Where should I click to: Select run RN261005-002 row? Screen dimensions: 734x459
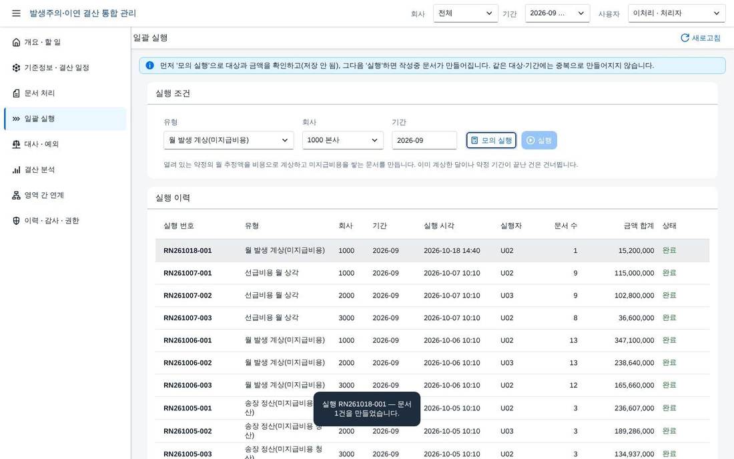(x=432, y=431)
